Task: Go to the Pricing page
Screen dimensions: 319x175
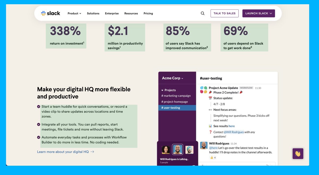Action: point(148,13)
